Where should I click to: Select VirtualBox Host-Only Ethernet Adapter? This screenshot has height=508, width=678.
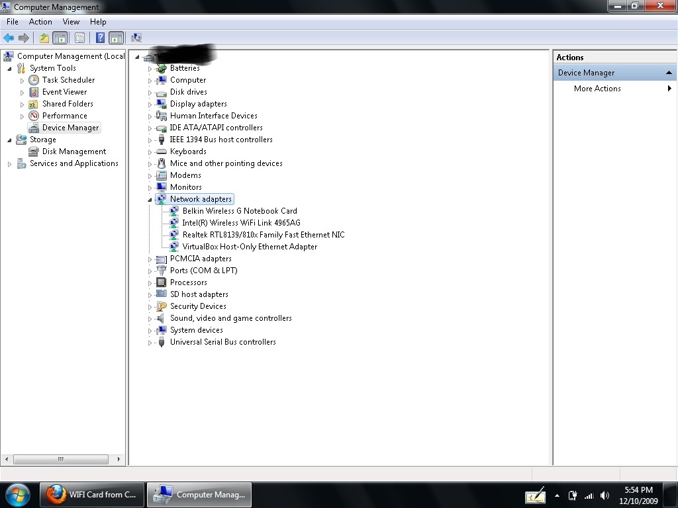coord(250,247)
